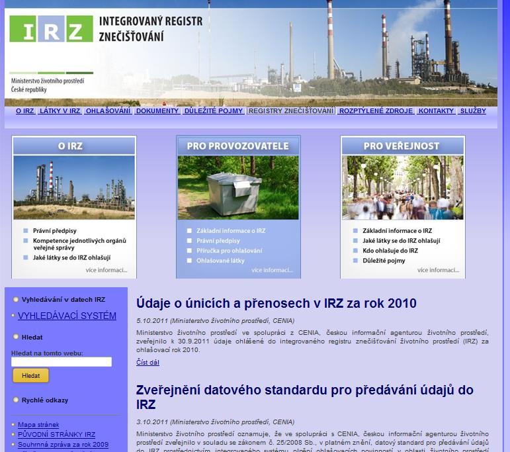
Task: Open Příručka pro ohlašování link
Action: point(230,251)
